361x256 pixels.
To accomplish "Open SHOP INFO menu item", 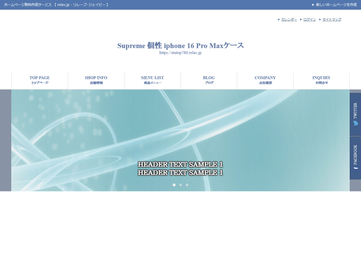I will tap(96, 80).
